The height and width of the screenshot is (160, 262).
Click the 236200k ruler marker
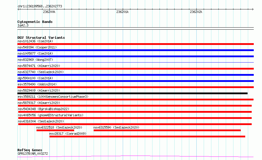click(49, 12)
